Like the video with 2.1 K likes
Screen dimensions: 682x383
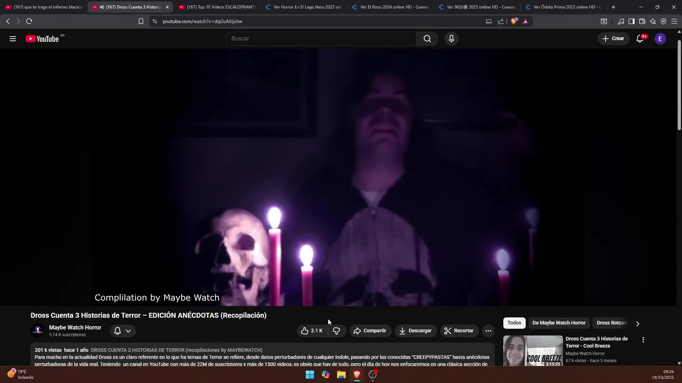point(312,331)
